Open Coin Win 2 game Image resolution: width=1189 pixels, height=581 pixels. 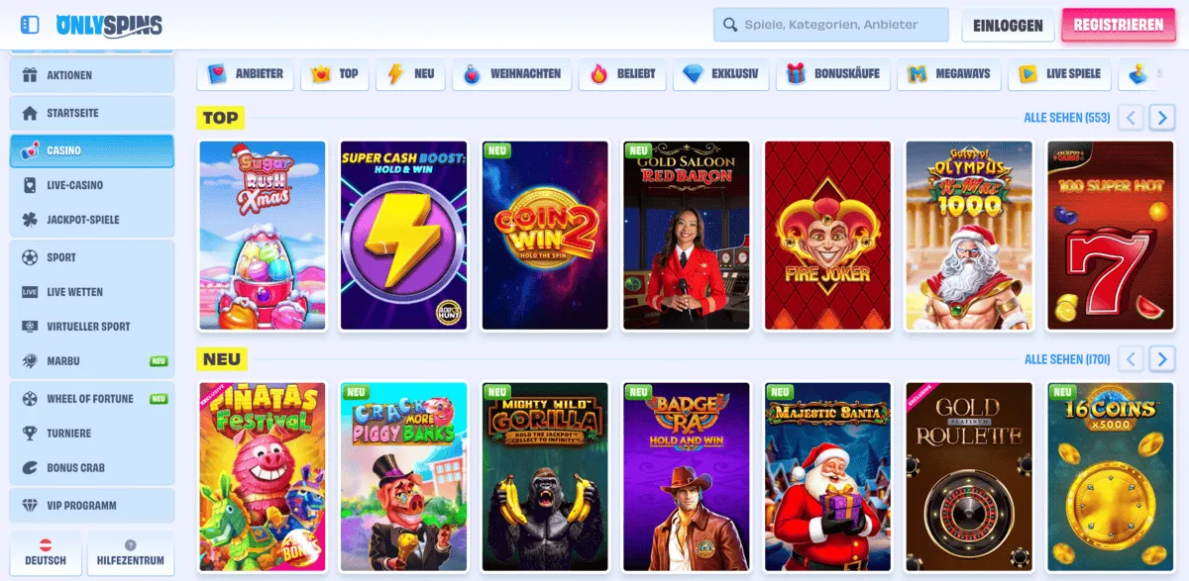pyautogui.click(x=545, y=236)
